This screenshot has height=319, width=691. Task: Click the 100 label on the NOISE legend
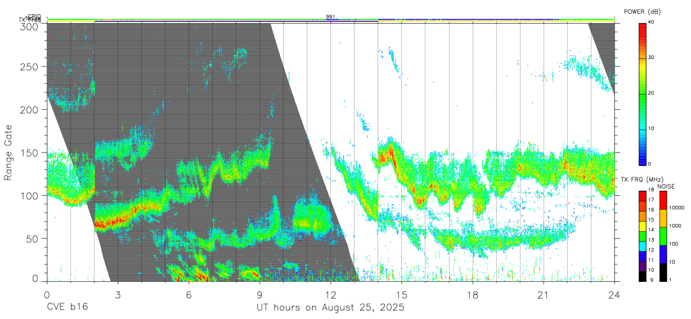pyautogui.click(x=673, y=244)
